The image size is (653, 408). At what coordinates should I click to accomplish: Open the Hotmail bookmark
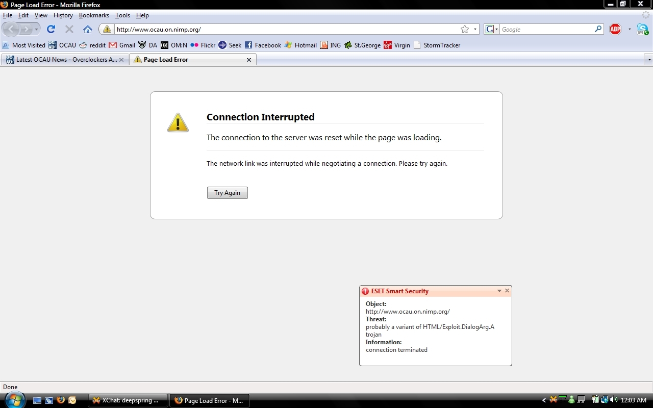click(x=301, y=45)
